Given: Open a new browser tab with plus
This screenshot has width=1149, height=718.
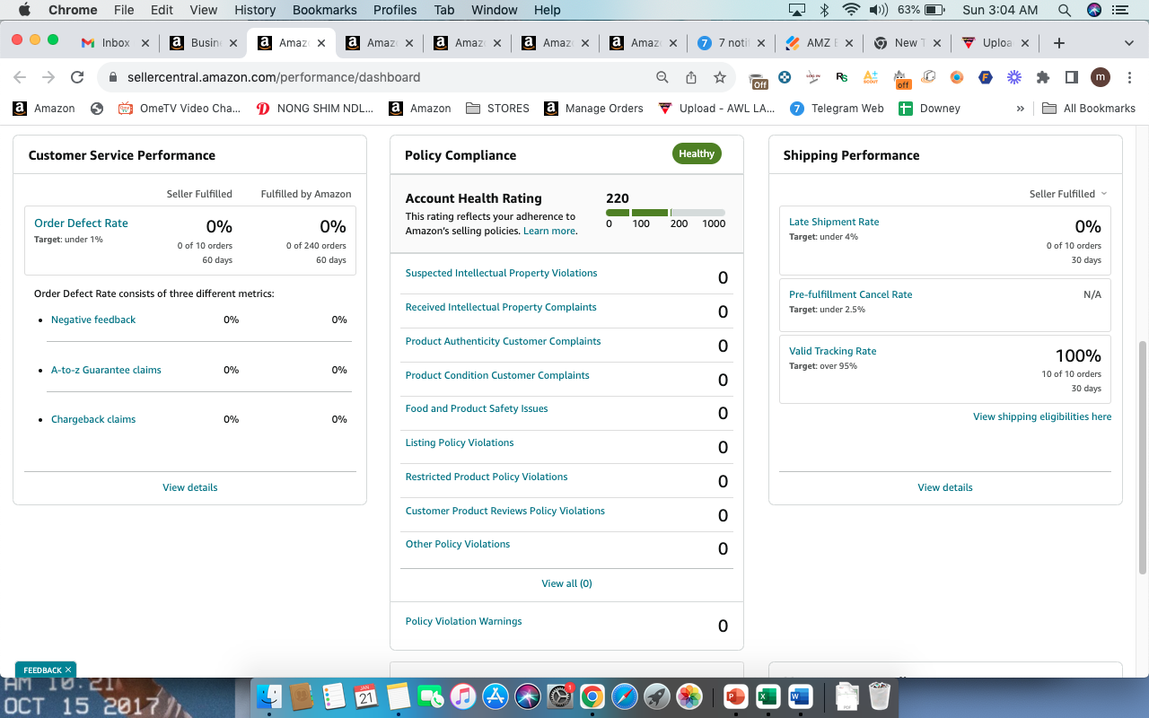Looking at the screenshot, I should tap(1059, 43).
